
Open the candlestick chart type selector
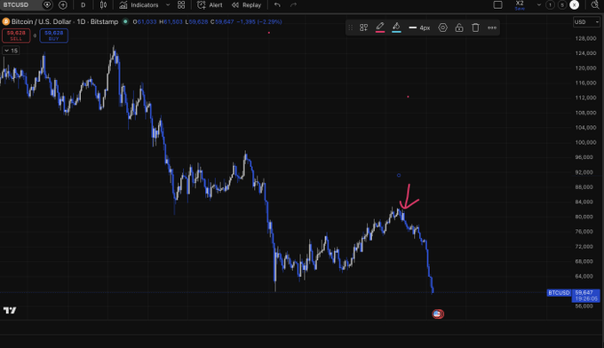[103, 5]
